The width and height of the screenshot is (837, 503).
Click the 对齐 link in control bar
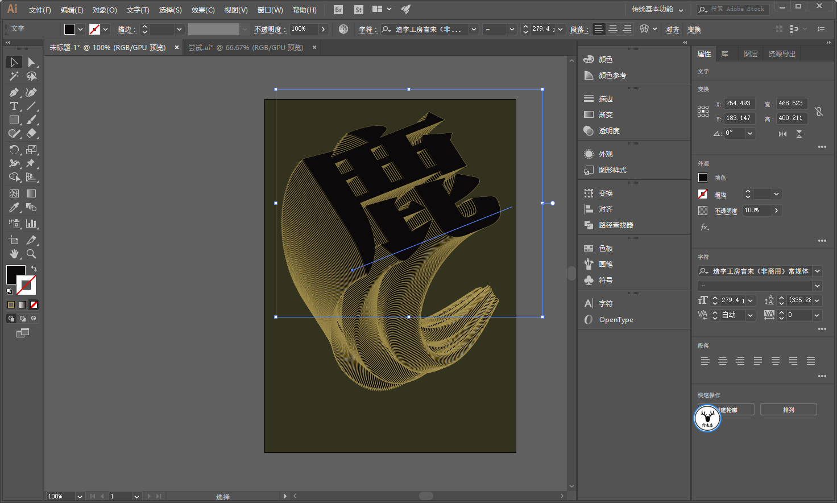coord(673,30)
